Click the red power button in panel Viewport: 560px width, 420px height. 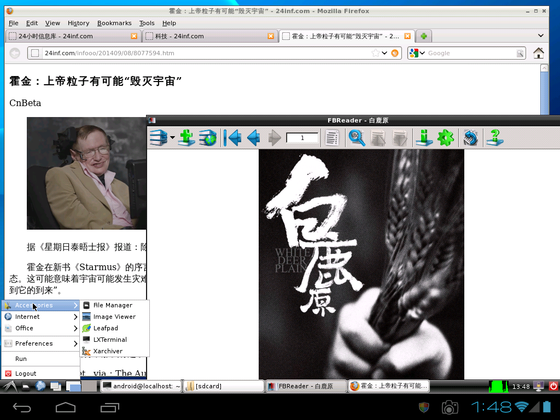point(553,386)
